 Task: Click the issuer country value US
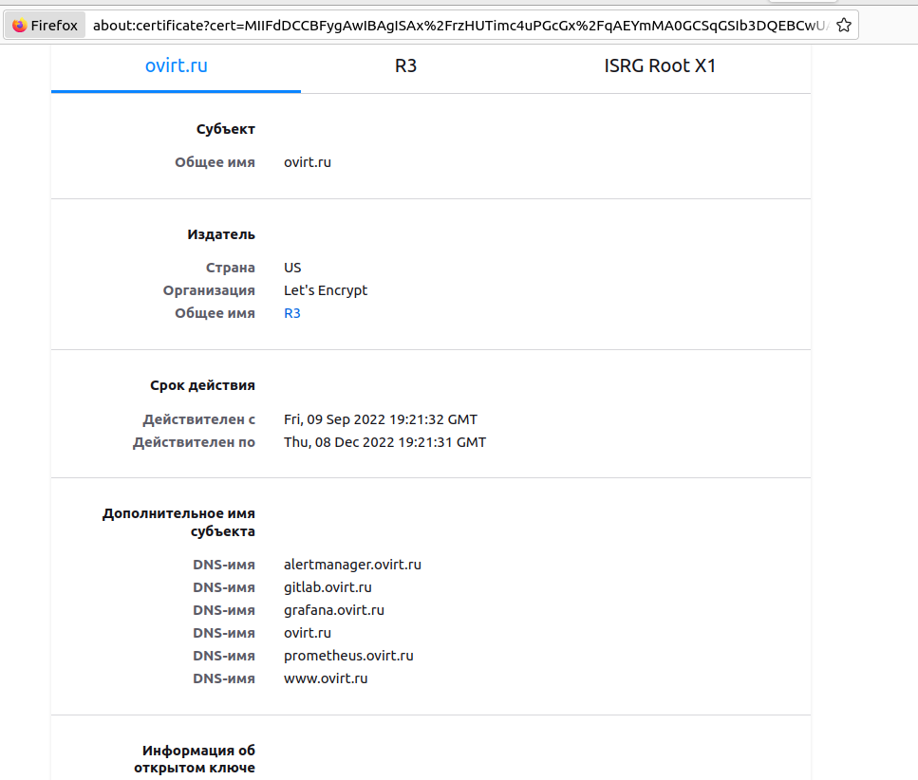pyautogui.click(x=292, y=268)
